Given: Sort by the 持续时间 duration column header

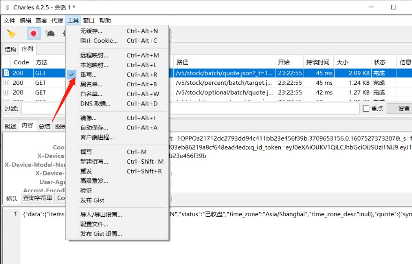Looking at the screenshot, I should coord(318,62).
